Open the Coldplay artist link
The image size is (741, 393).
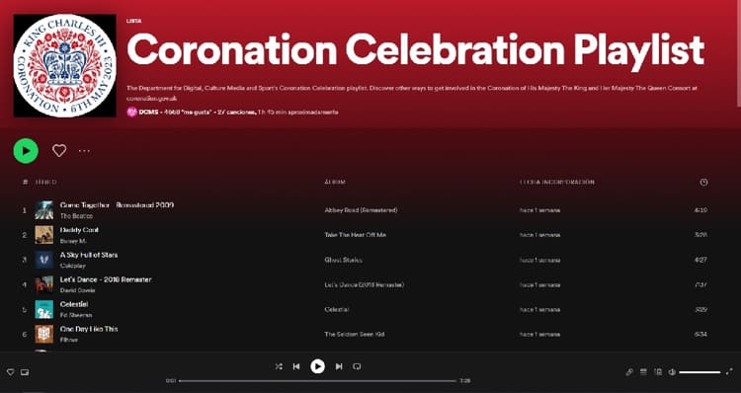(x=73, y=266)
